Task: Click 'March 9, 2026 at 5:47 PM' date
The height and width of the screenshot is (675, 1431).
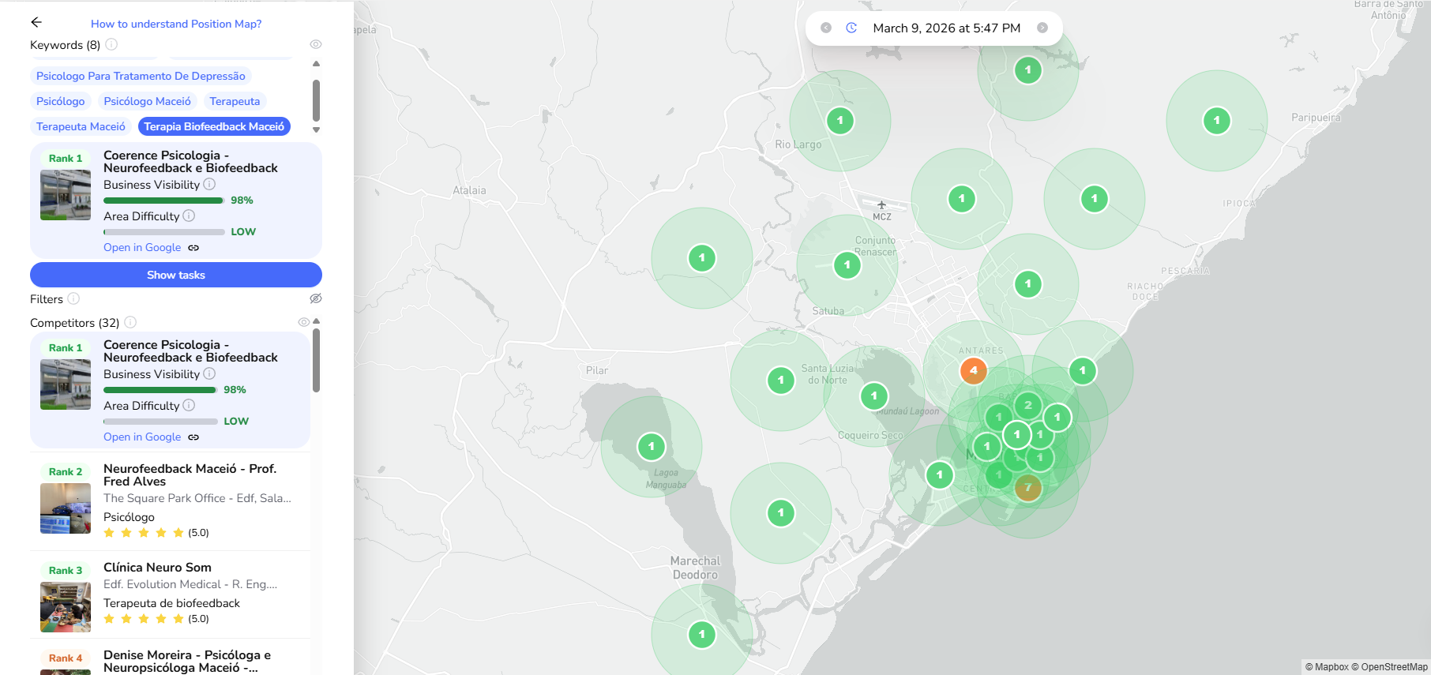Action: (x=947, y=28)
